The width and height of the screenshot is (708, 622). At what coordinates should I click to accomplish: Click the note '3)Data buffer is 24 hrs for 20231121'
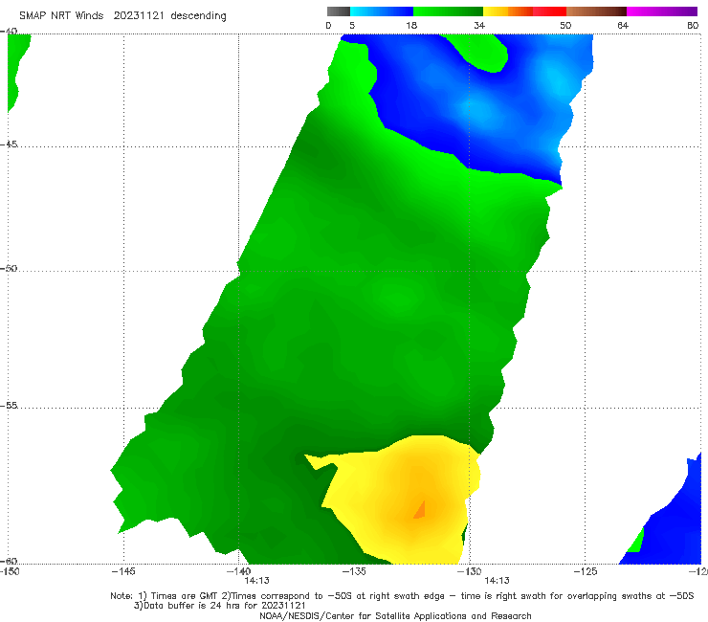(219, 606)
